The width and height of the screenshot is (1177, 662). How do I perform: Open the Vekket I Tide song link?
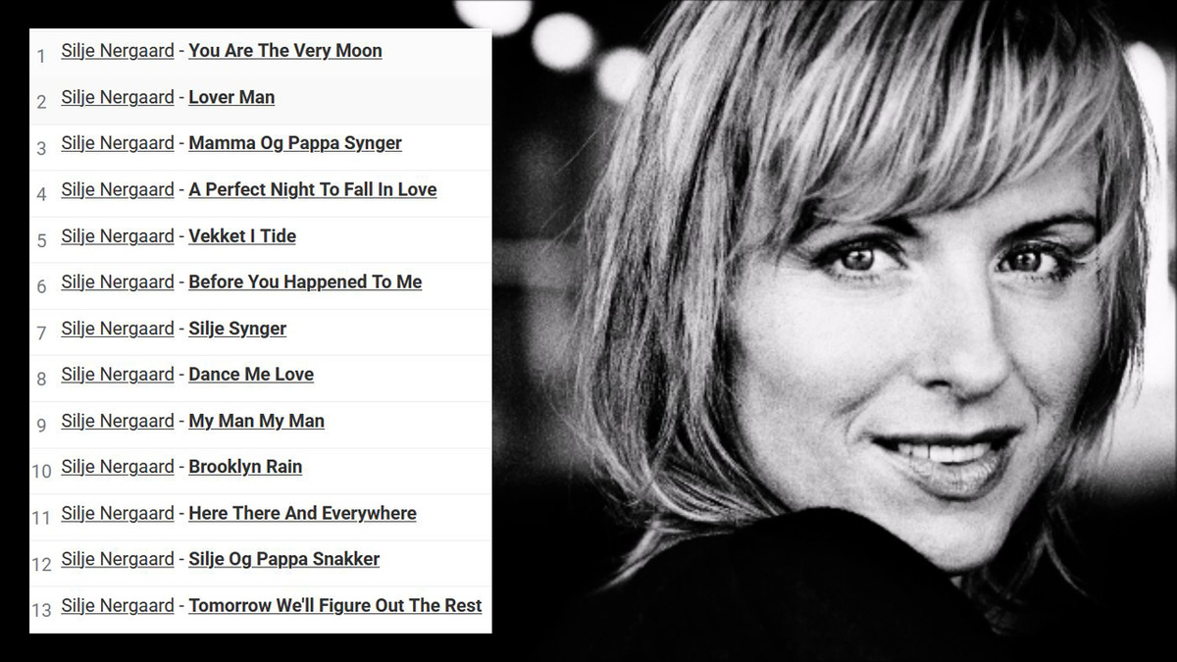pos(242,235)
